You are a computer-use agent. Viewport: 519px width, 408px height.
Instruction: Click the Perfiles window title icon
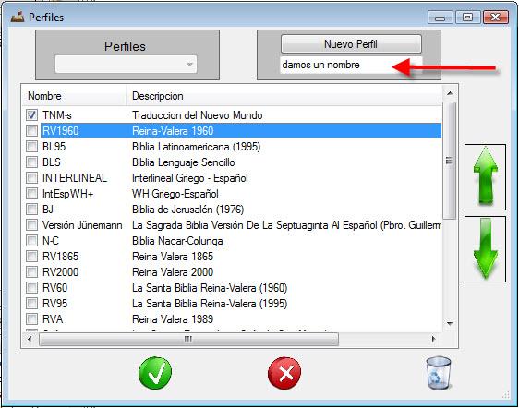pos(18,17)
